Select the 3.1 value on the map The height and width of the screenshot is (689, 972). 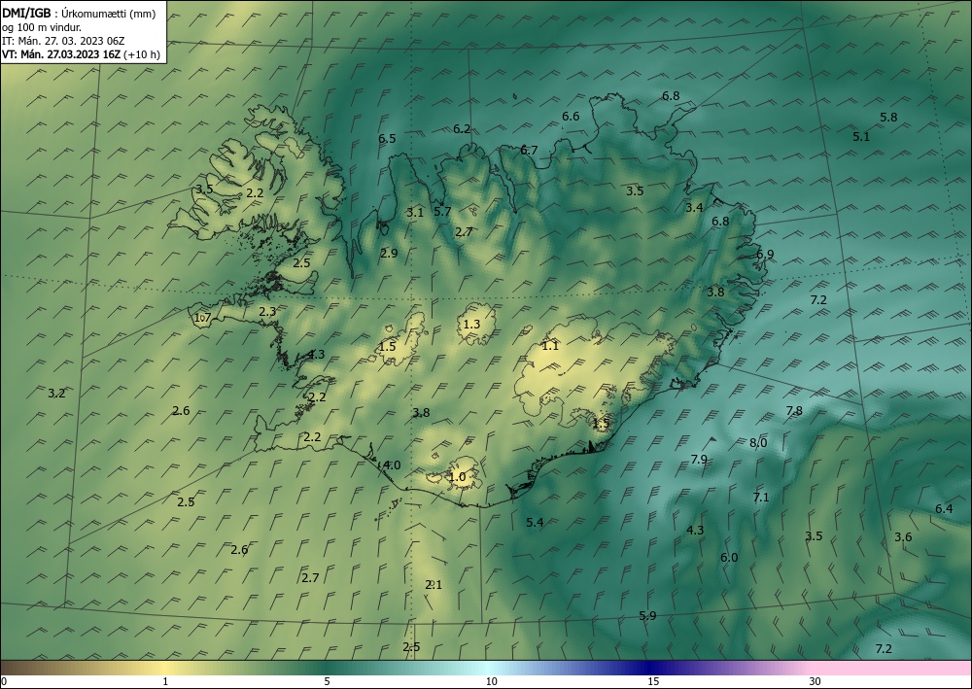(x=415, y=213)
